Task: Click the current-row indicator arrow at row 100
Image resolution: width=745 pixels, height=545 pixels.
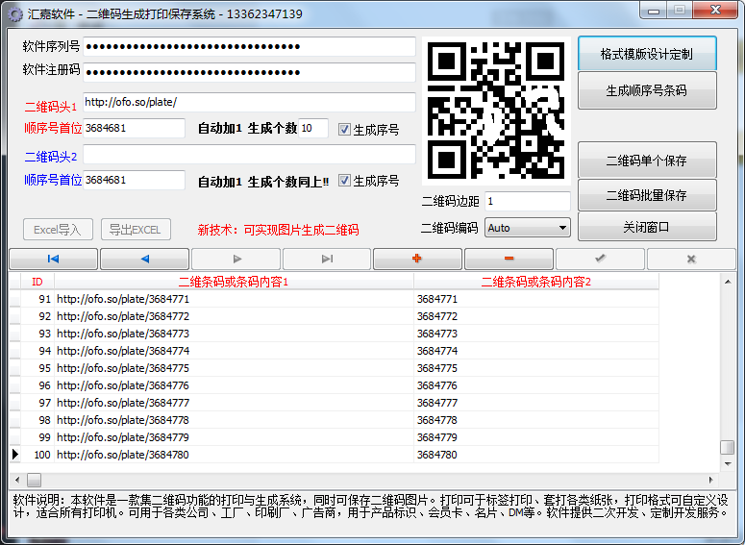Action: (x=15, y=455)
